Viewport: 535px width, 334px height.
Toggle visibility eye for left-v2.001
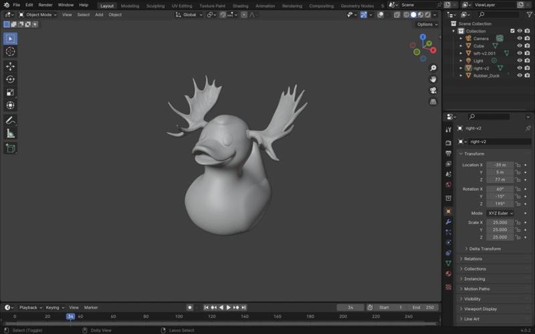click(x=520, y=53)
